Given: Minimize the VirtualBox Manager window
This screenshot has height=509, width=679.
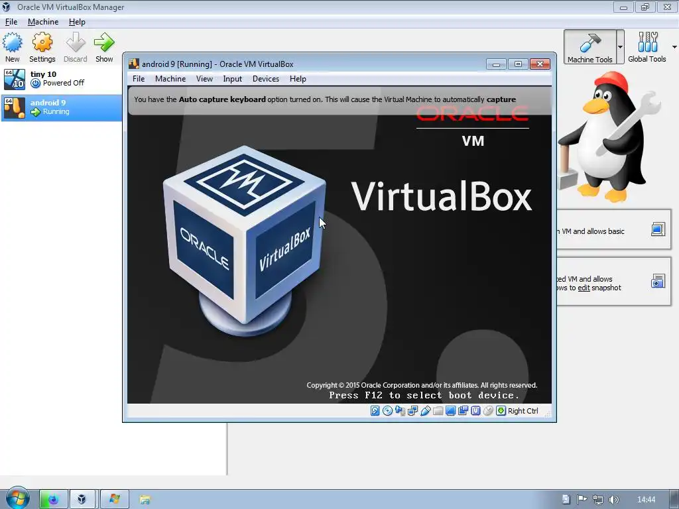Looking at the screenshot, I should (x=623, y=7).
